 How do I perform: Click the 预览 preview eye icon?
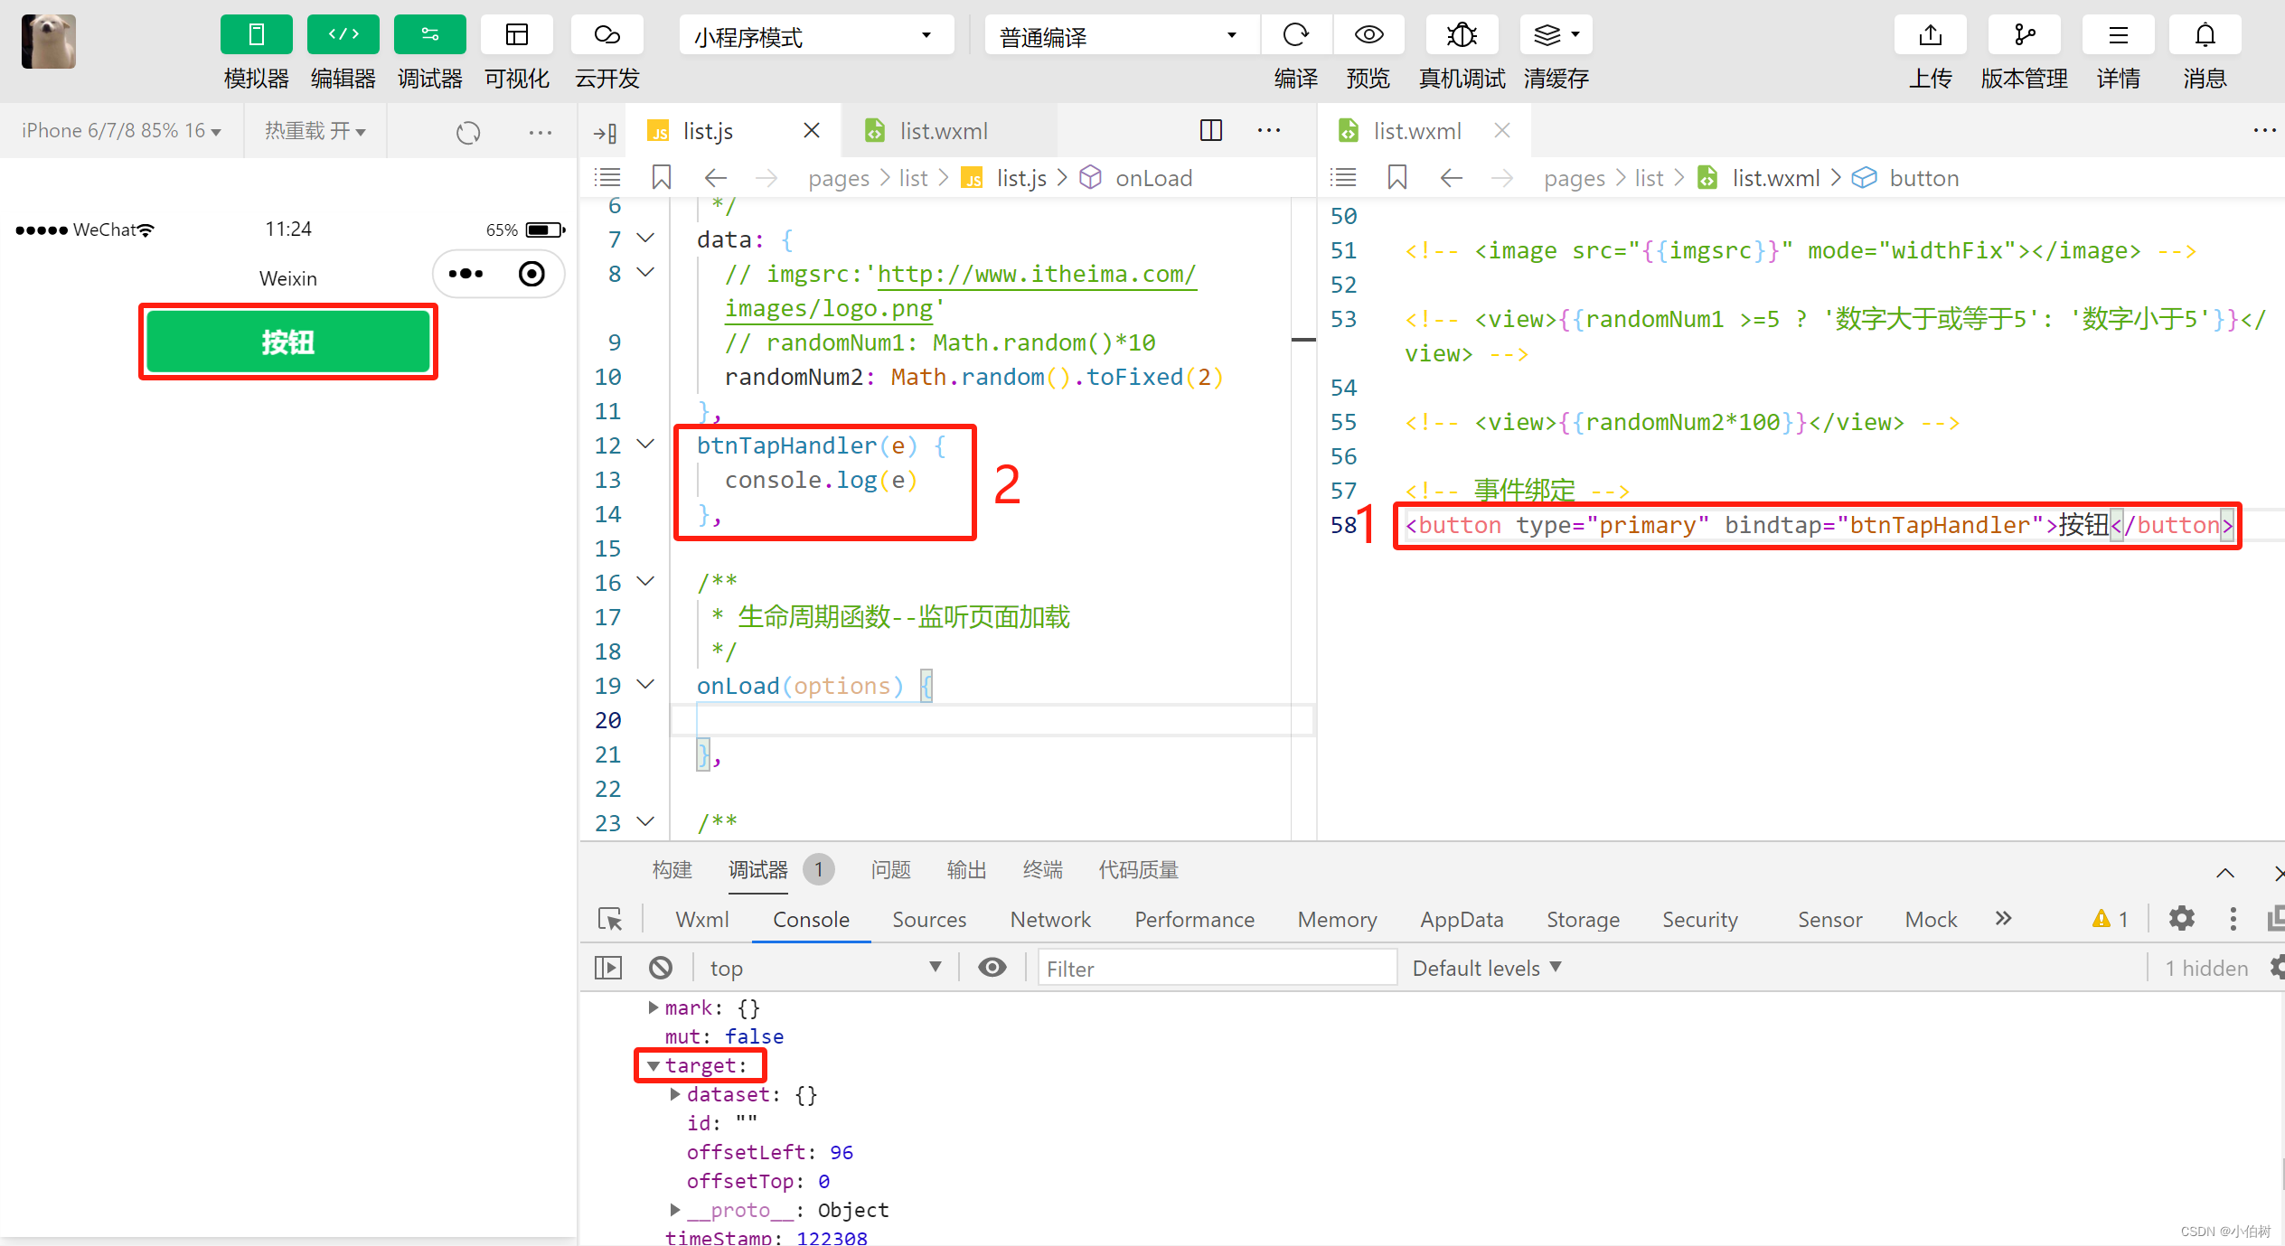pyautogui.click(x=1368, y=34)
